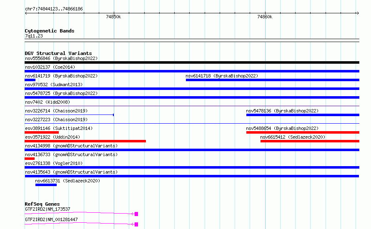
Task: Click the thin blue nsv3226714 line
Action: [x=69, y=115]
